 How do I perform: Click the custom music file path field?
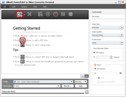[108, 73]
